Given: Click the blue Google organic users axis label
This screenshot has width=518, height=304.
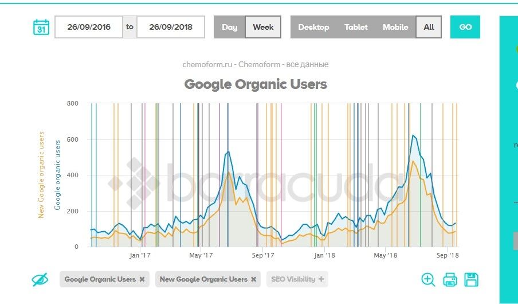Looking at the screenshot, I should click(57, 175).
